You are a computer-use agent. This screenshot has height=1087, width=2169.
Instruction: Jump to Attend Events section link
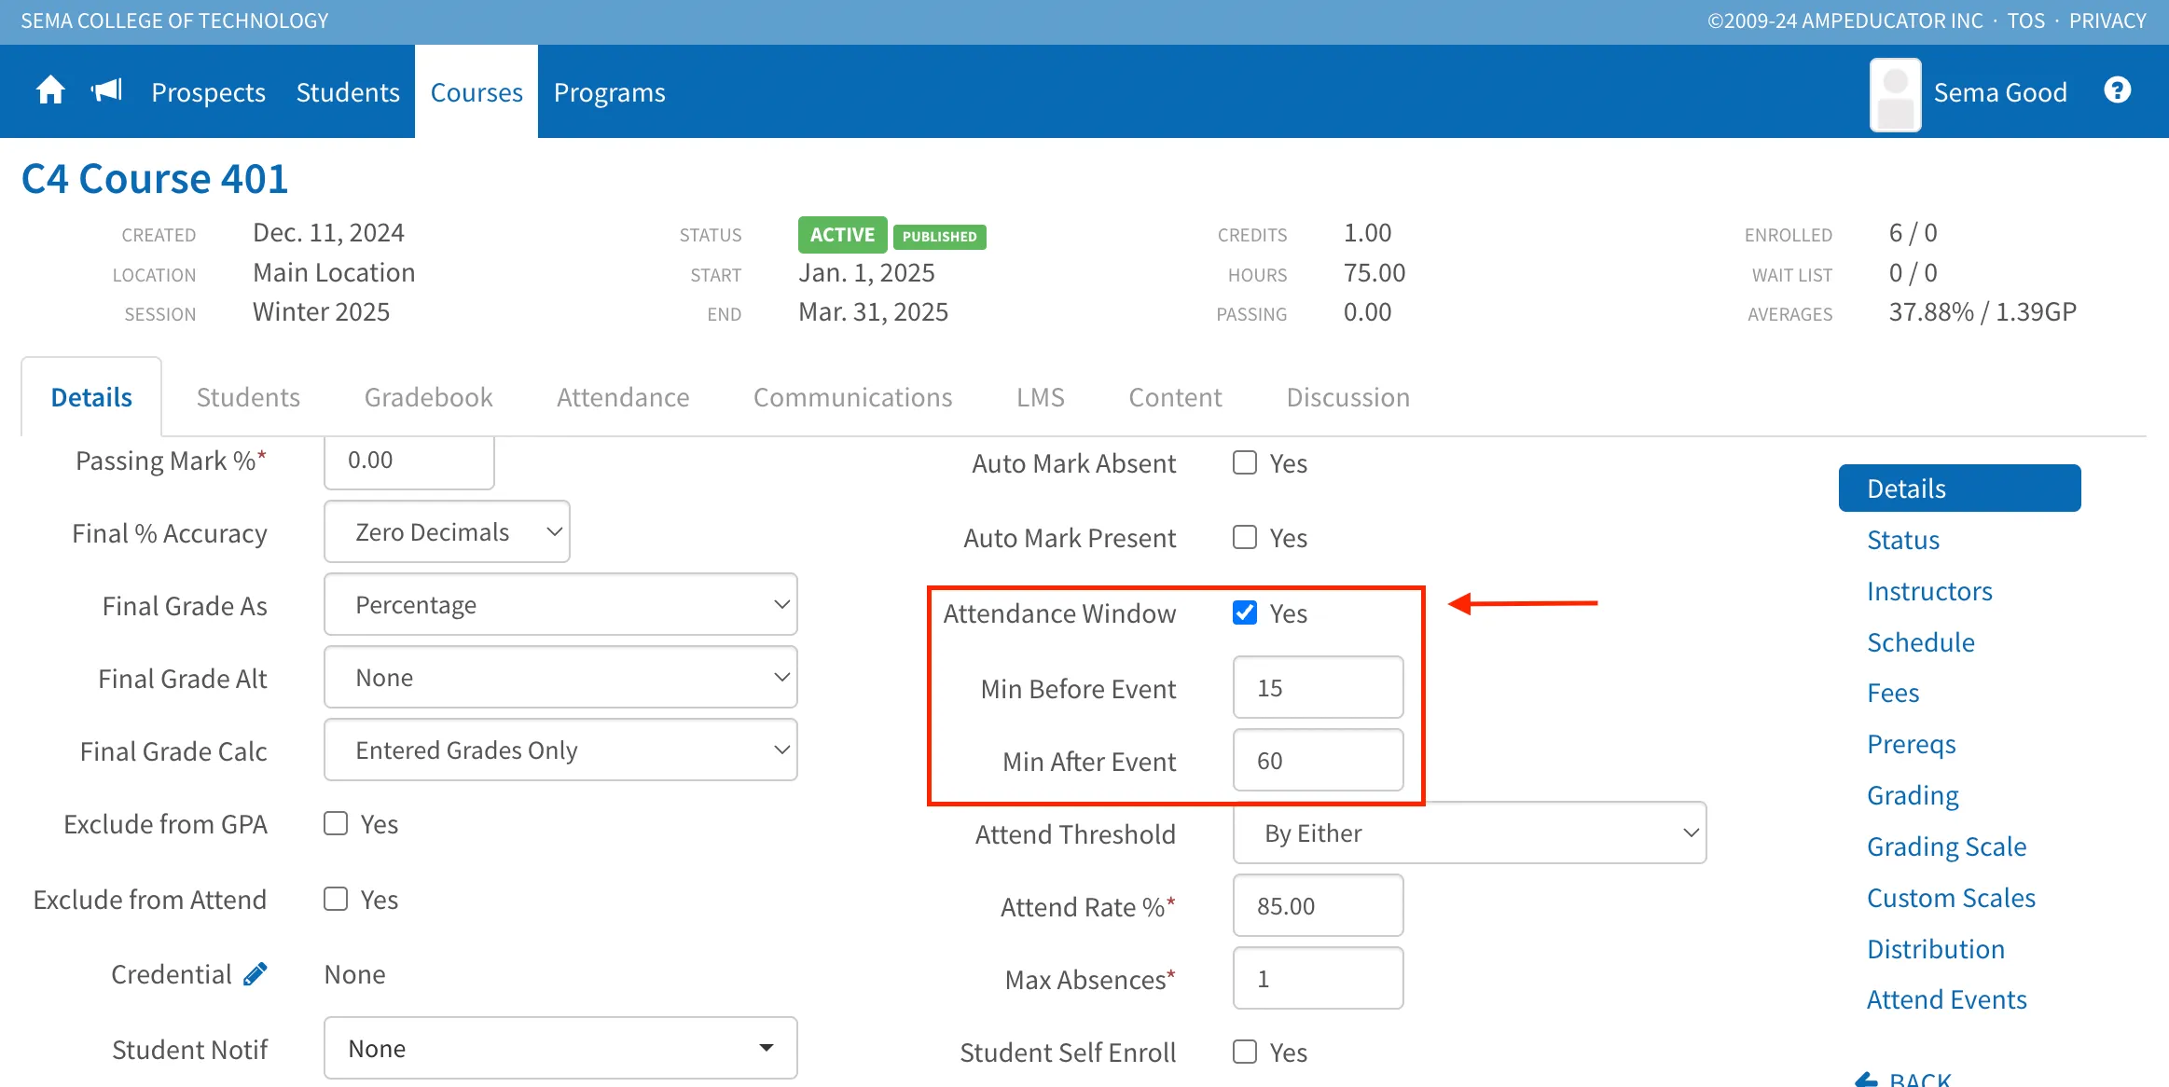pos(1946,999)
